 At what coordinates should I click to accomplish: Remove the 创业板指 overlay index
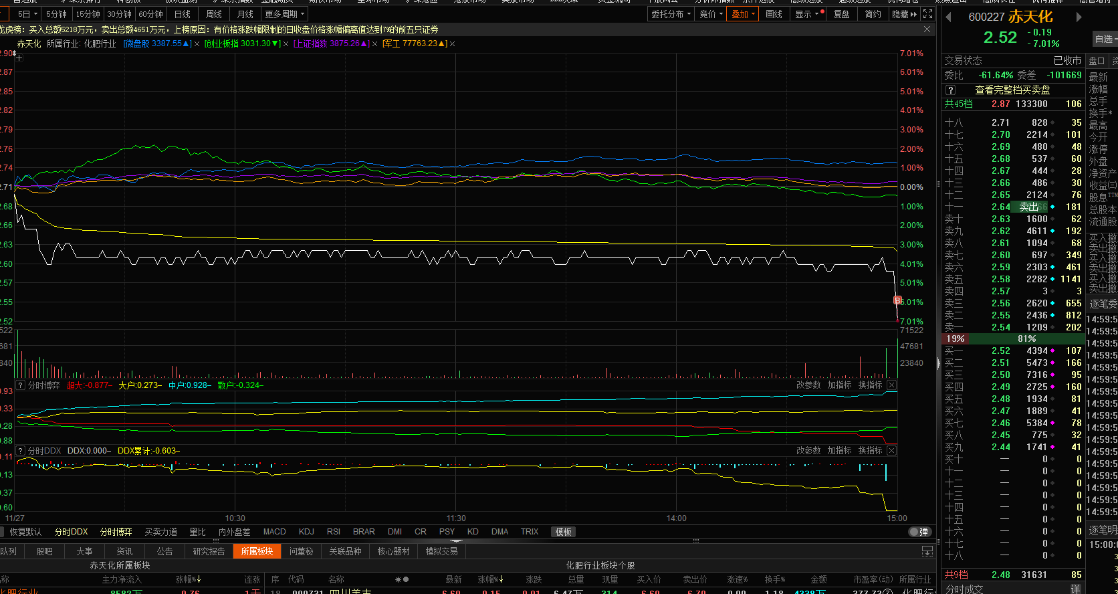pos(286,43)
